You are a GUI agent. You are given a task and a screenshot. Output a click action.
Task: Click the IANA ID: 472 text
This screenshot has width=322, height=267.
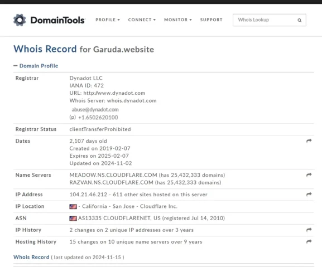tap(86, 85)
